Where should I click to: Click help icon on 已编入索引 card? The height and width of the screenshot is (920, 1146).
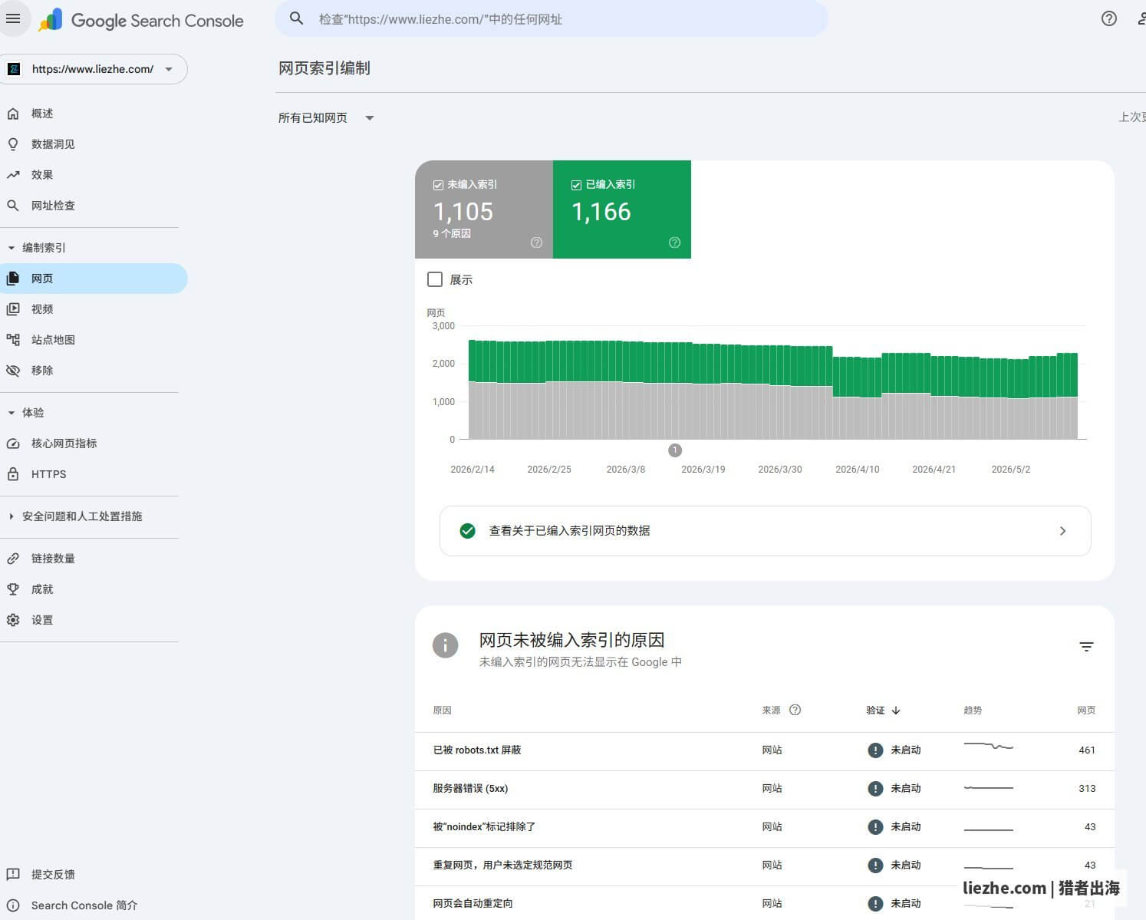pos(674,242)
